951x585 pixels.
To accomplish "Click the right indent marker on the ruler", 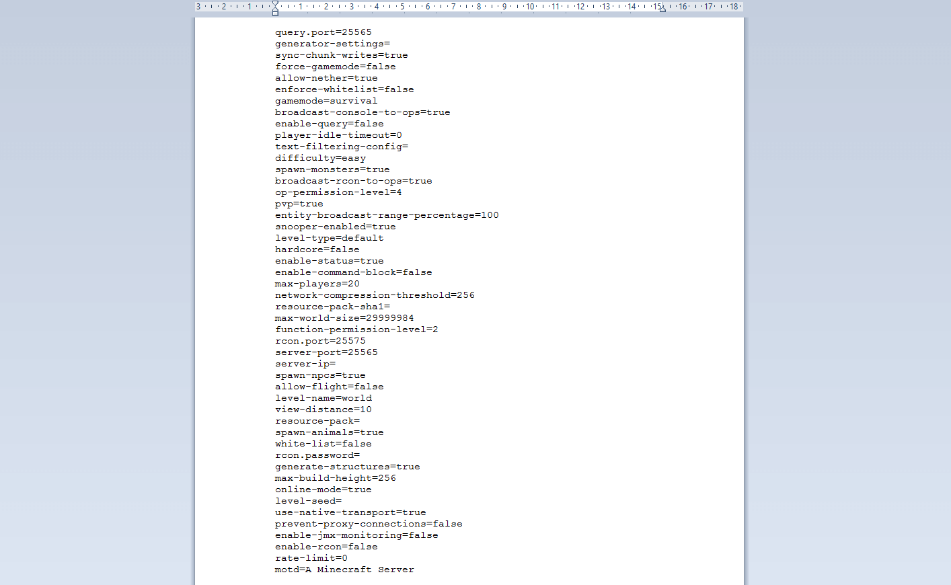I will pyautogui.click(x=662, y=9).
